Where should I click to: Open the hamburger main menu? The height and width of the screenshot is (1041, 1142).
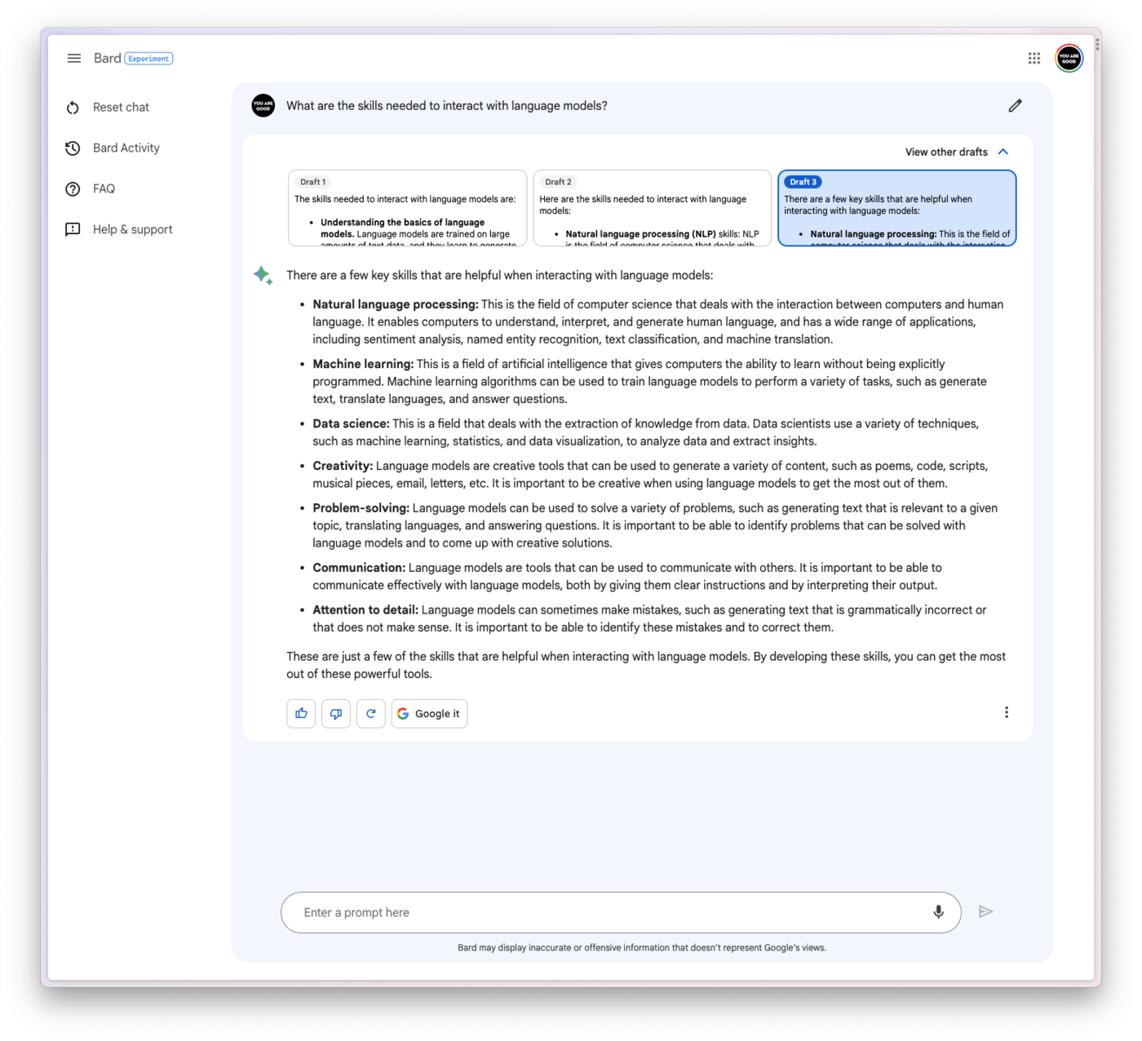pyautogui.click(x=74, y=58)
